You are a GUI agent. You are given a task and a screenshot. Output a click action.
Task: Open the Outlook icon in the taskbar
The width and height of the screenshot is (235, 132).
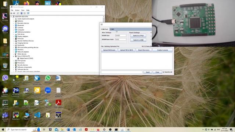(x=74, y=129)
